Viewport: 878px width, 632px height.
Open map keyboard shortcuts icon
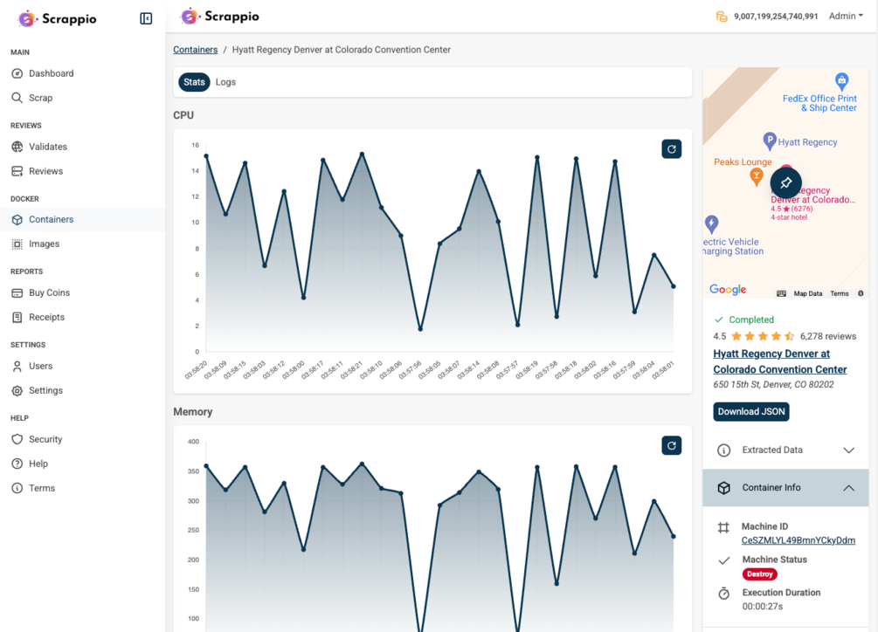point(781,293)
